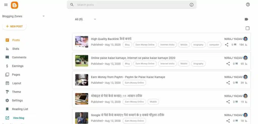The width and height of the screenshot is (258, 124).
Task: Open Posts in the sidebar
Action: pyautogui.click(x=16, y=40)
